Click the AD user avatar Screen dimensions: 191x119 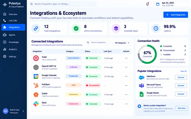click(x=5, y=111)
